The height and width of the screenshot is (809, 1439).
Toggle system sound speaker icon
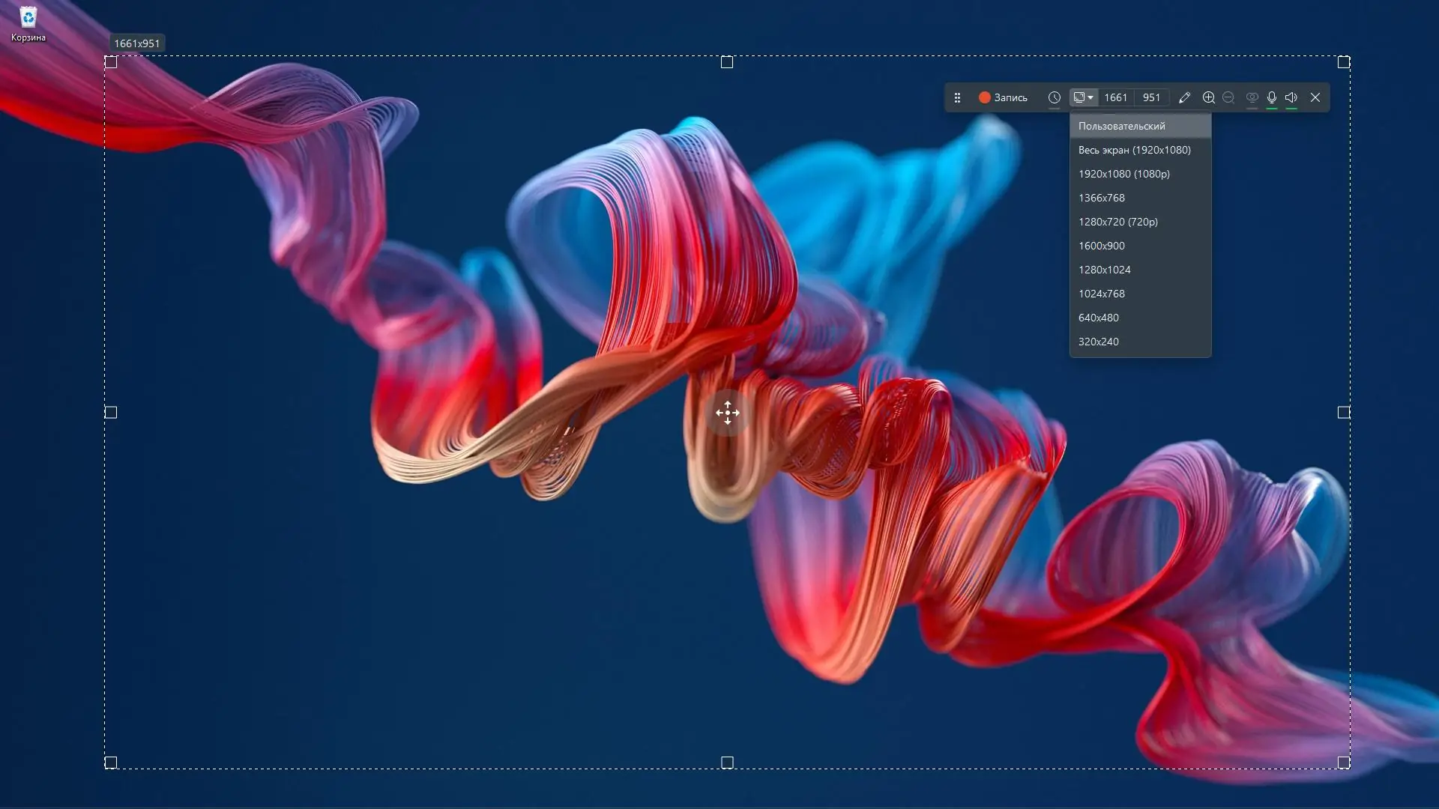tap(1291, 97)
